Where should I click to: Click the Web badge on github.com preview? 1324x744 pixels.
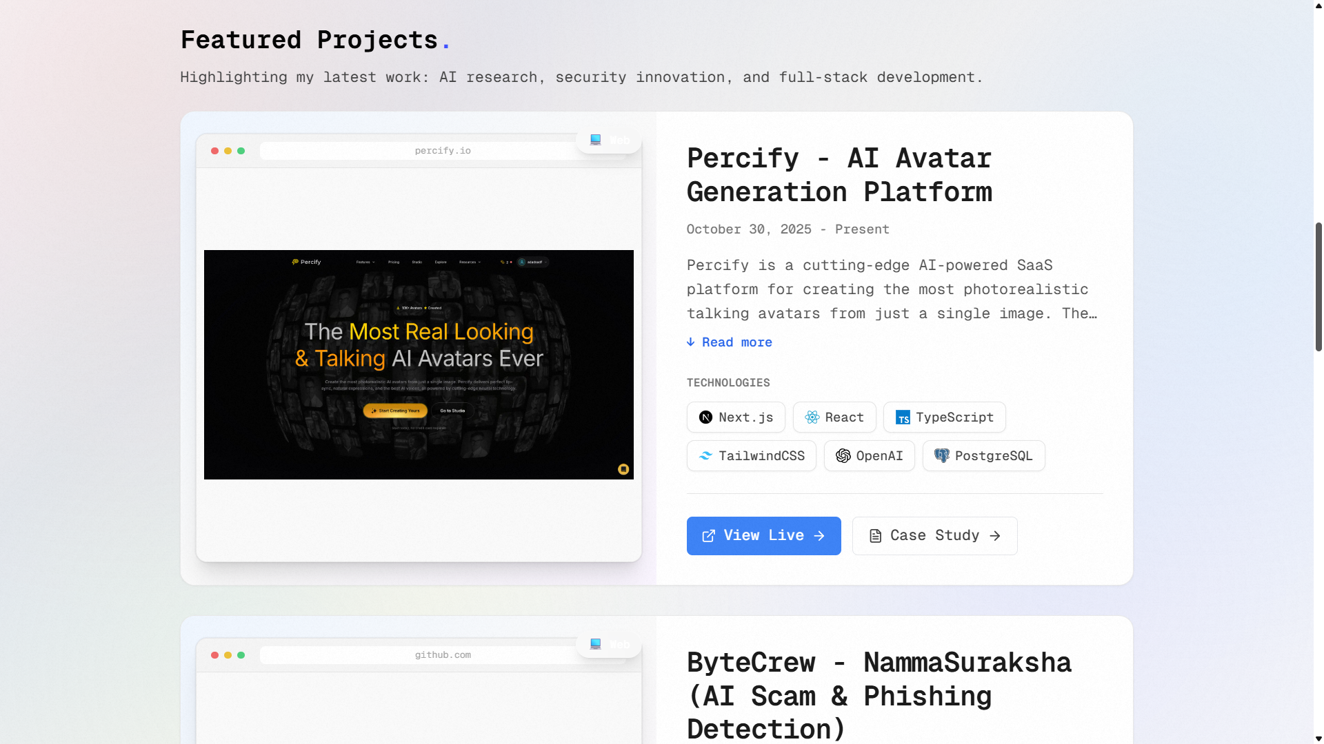tap(609, 645)
